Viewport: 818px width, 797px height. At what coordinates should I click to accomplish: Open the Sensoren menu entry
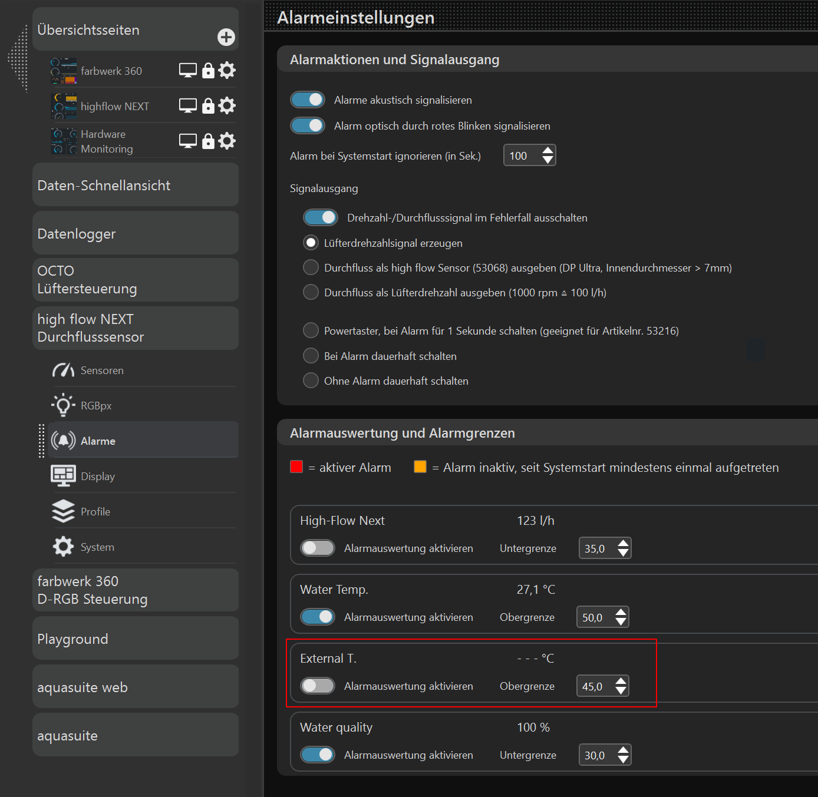click(143, 370)
